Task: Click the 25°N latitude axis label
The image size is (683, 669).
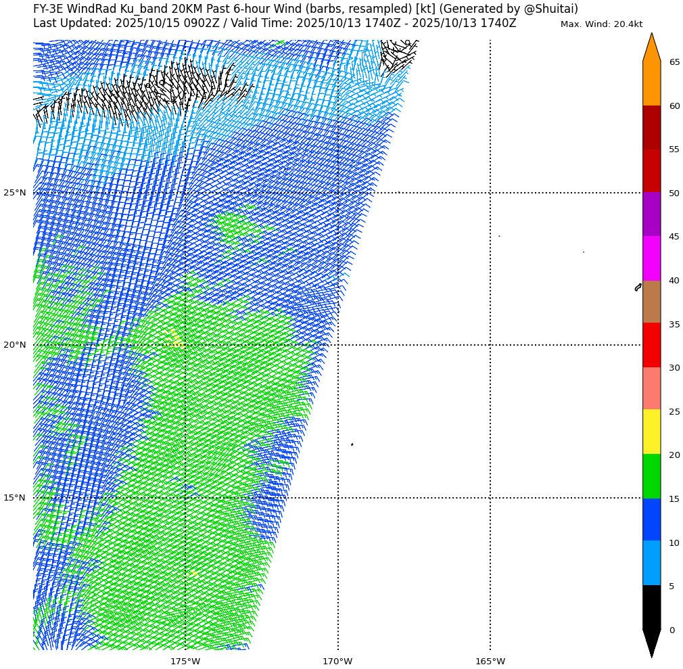Action: (15, 193)
